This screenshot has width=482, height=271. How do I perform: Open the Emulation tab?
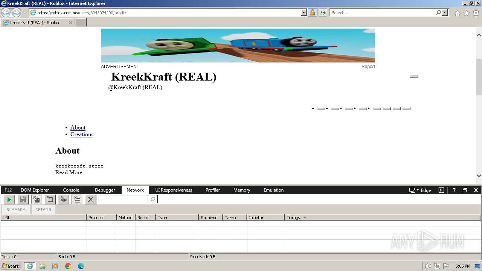[x=274, y=190]
